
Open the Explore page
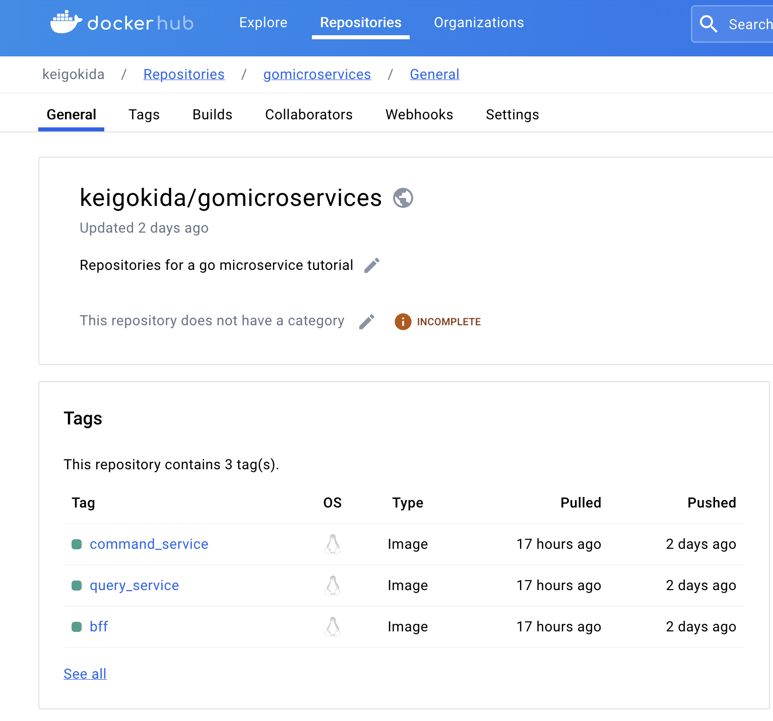263,23
